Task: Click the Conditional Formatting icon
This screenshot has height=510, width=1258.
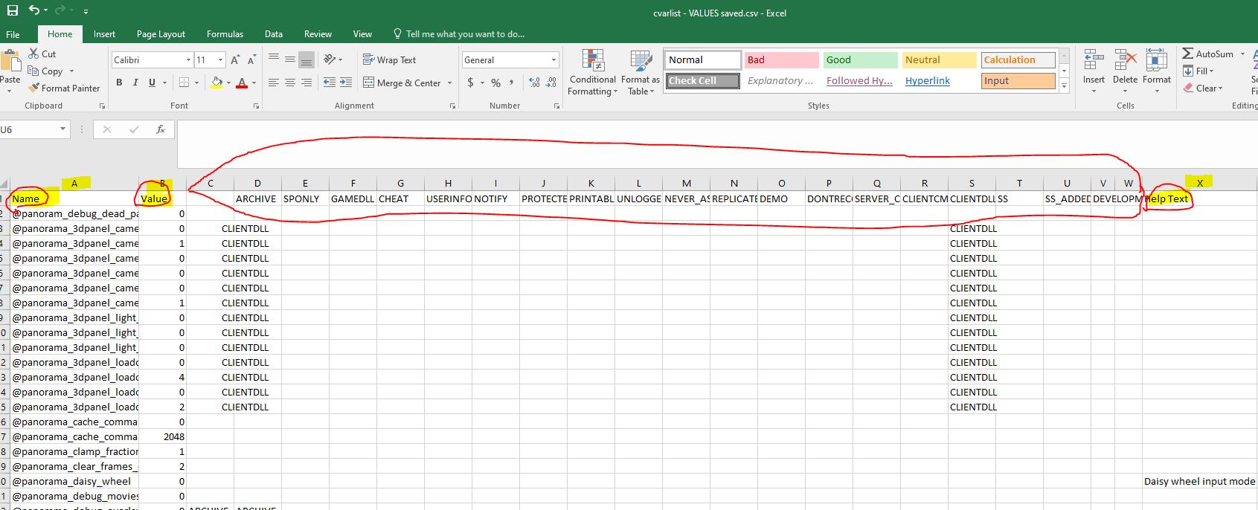Action: click(x=593, y=61)
